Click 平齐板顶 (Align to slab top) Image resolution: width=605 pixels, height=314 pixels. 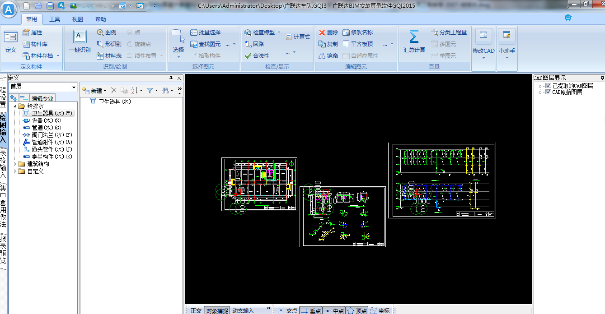[x=358, y=44]
